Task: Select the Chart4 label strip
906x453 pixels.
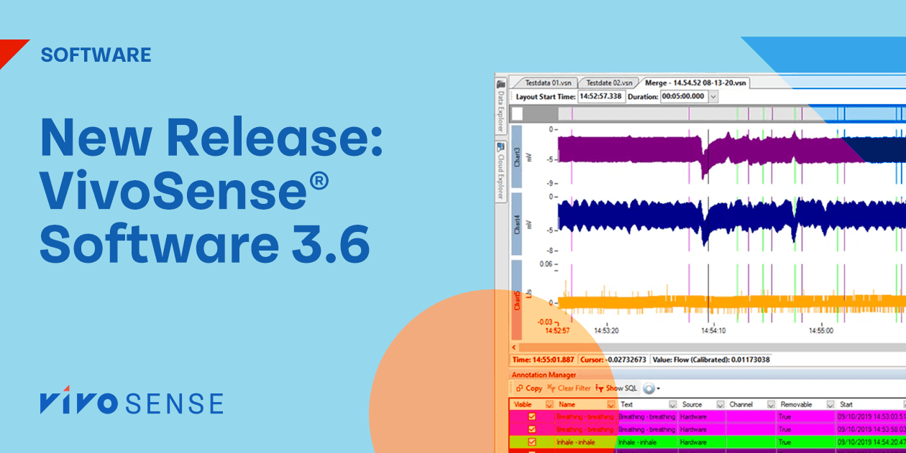Action: [x=516, y=224]
